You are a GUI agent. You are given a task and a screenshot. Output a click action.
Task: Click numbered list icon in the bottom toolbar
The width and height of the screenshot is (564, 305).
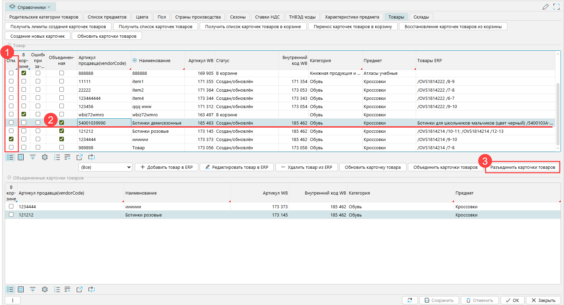tap(57, 290)
